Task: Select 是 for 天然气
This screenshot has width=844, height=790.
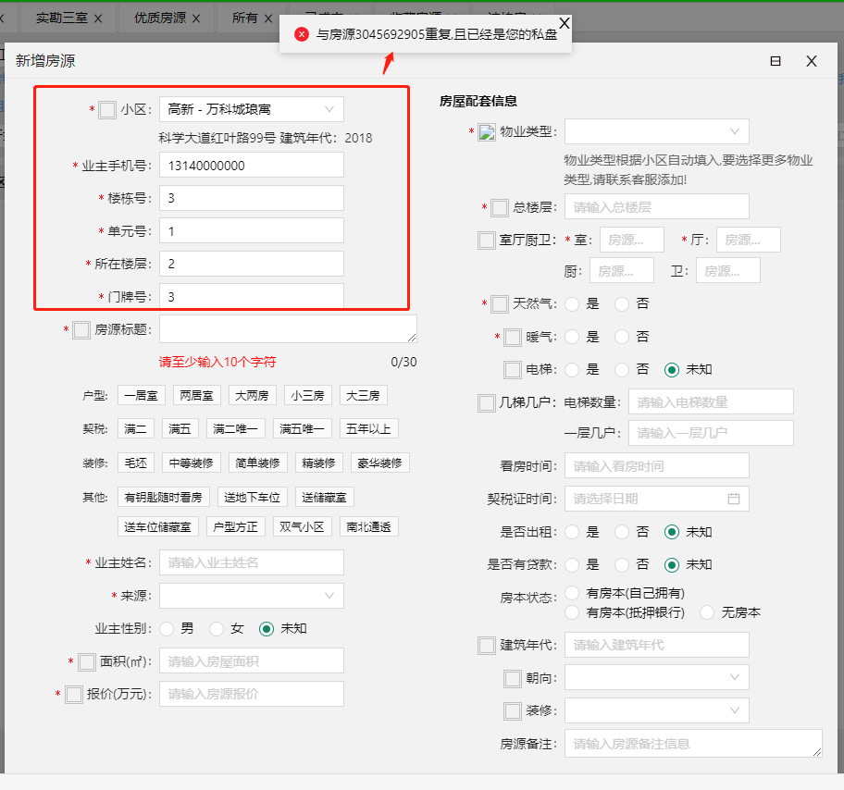Action: (573, 304)
